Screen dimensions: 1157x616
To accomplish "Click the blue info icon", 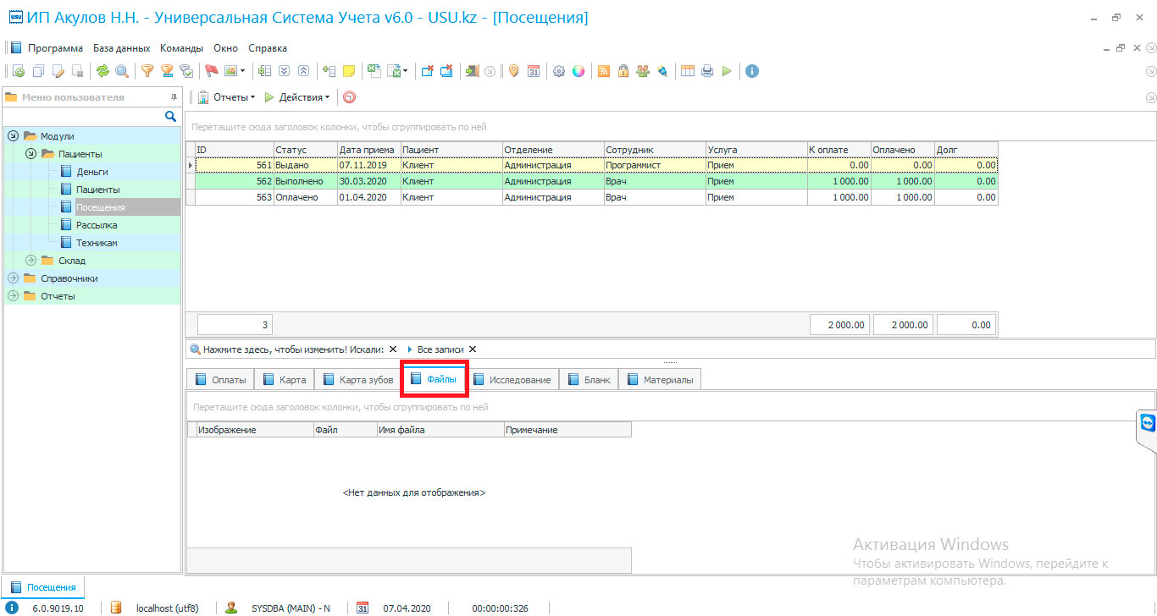I will pos(751,71).
